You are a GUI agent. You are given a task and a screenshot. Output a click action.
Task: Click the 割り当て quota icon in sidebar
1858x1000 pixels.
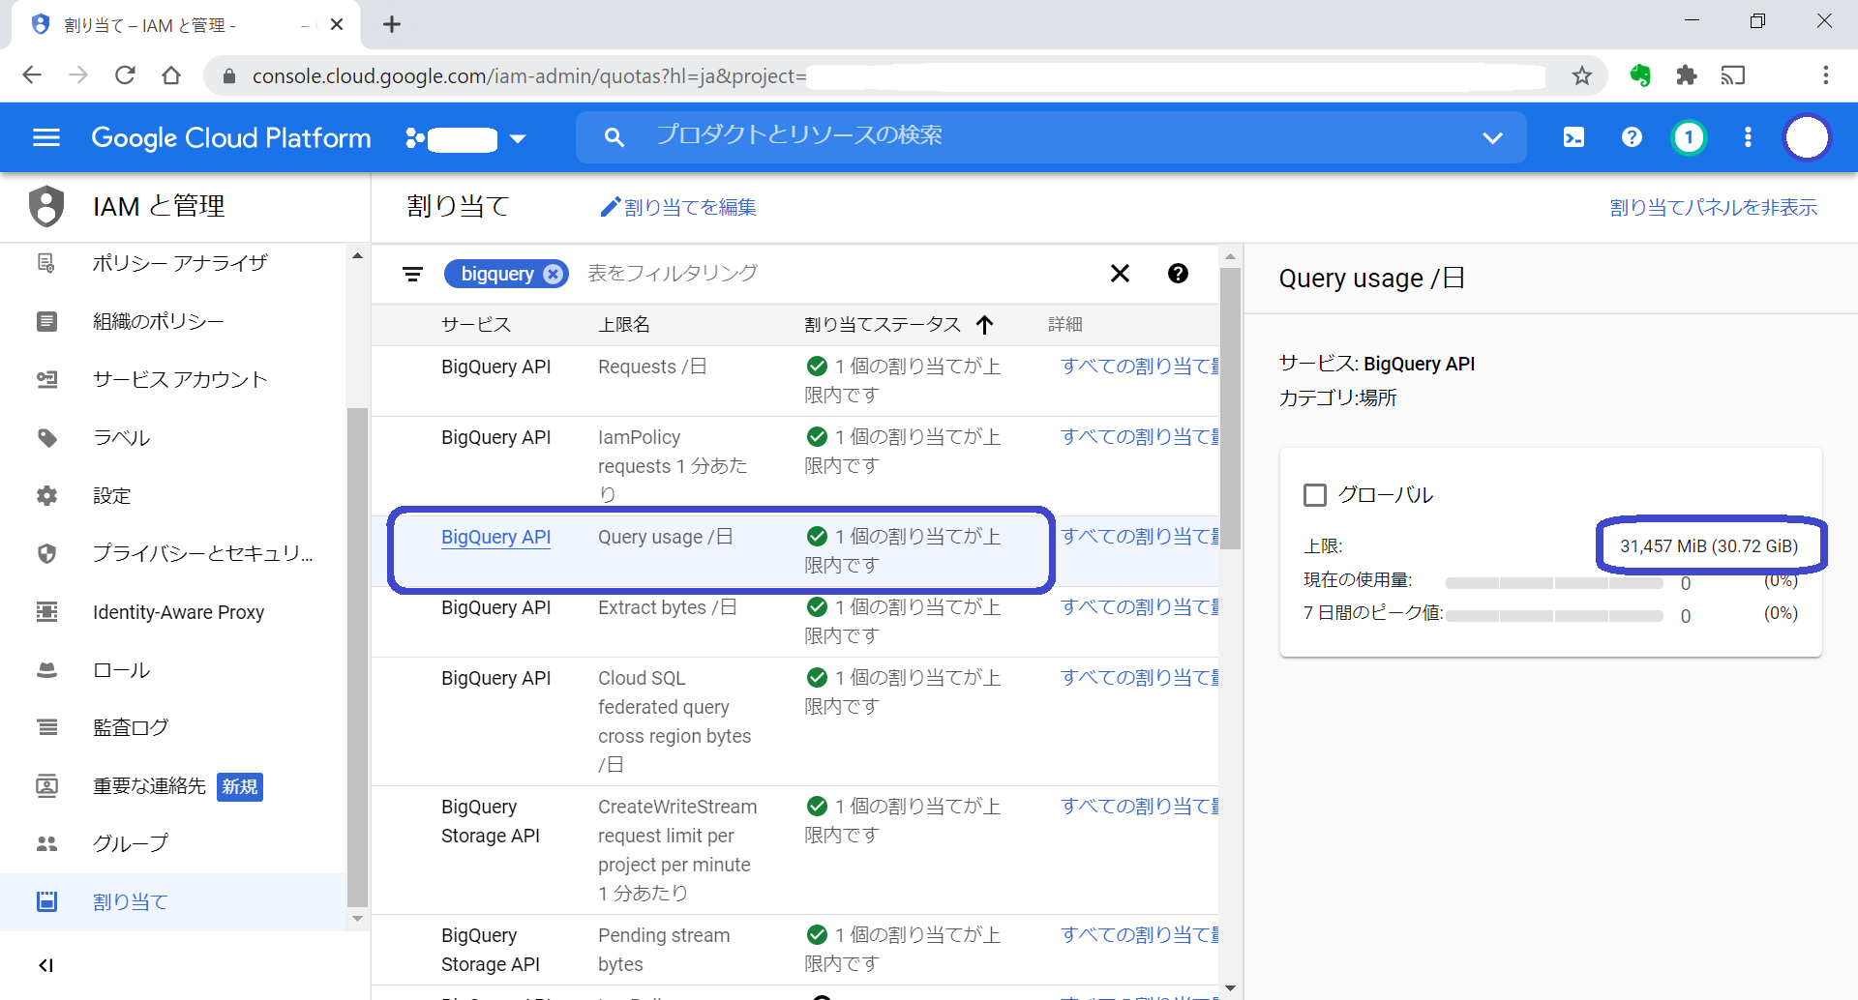[x=46, y=901]
